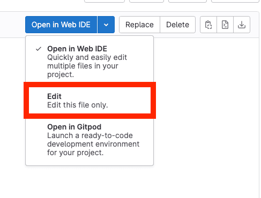261x198 pixels.
Task: Click the Delete button
Action: point(177,25)
